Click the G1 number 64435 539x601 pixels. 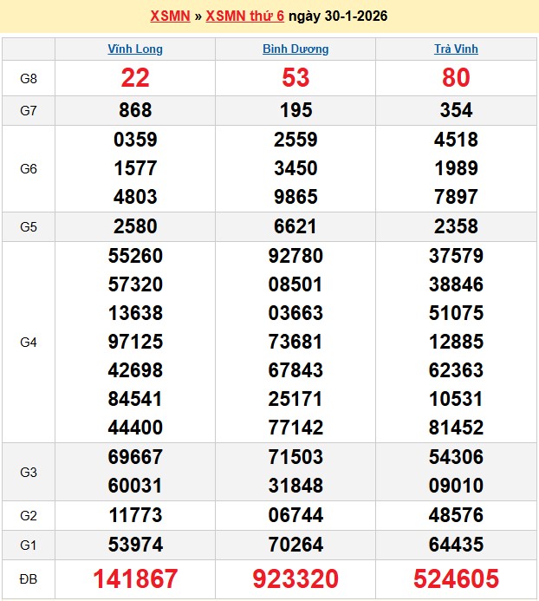click(x=456, y=545)
